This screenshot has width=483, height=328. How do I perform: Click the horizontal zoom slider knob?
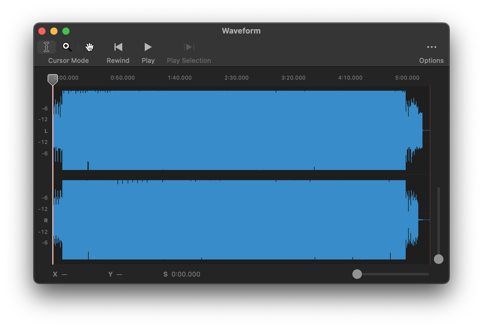pos(357,274)
